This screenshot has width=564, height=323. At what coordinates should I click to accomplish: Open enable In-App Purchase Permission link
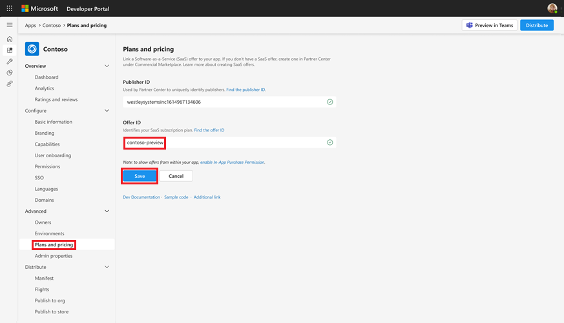233,162
